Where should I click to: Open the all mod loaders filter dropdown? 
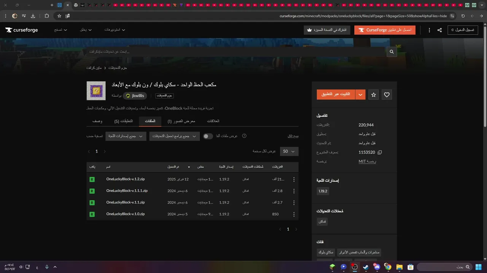coord(174,136)
